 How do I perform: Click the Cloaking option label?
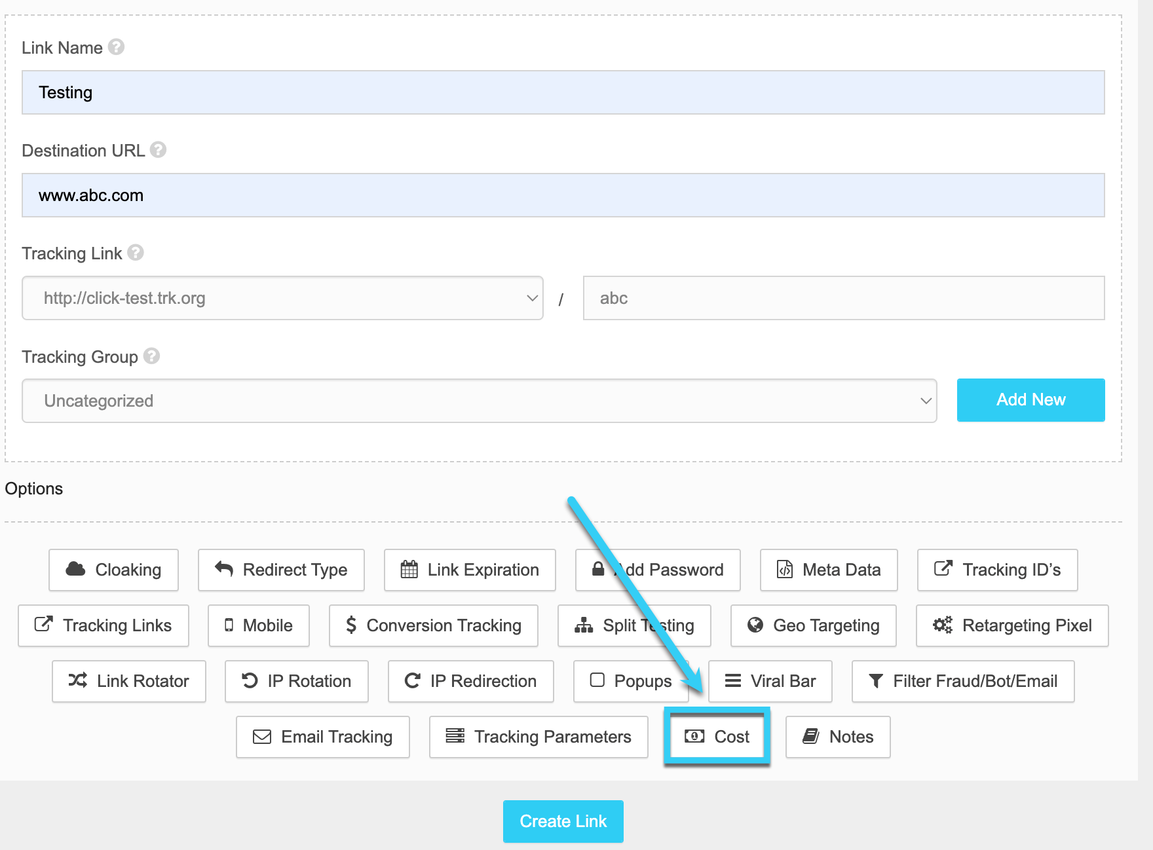[128, 570]
